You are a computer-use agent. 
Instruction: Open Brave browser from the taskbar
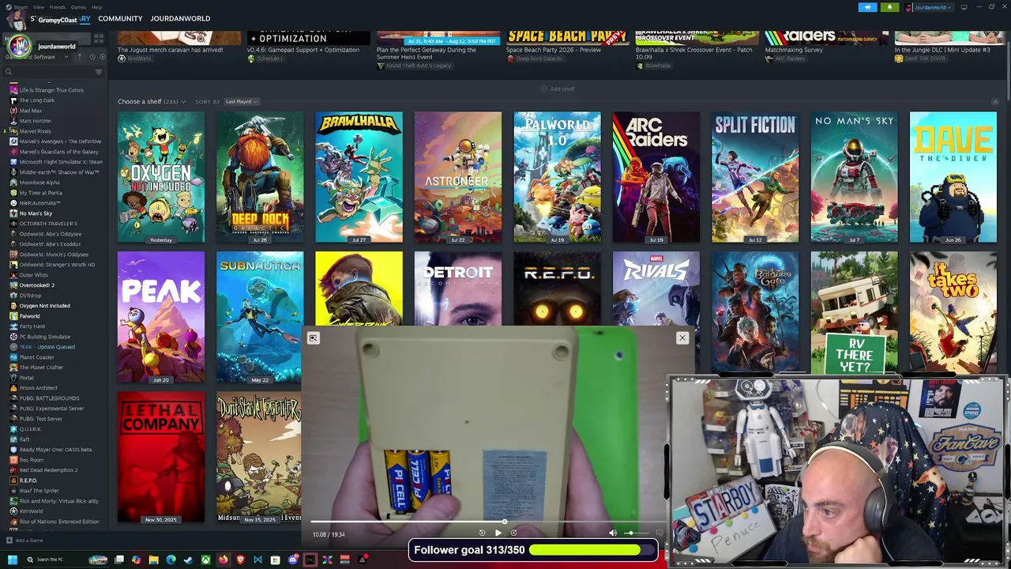[x=240, y=560]
